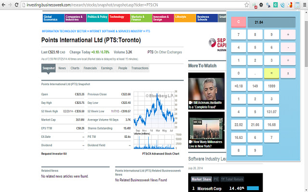Open the Global Economics navigation tab

coord(53,18)
